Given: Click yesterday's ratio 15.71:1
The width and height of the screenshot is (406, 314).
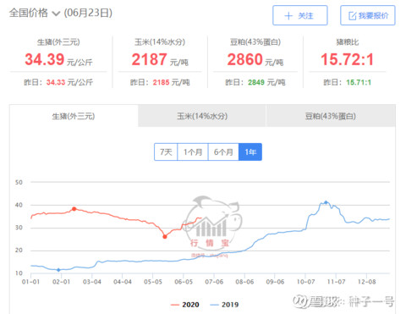Looking at the screenshot, I should [359, 82].
